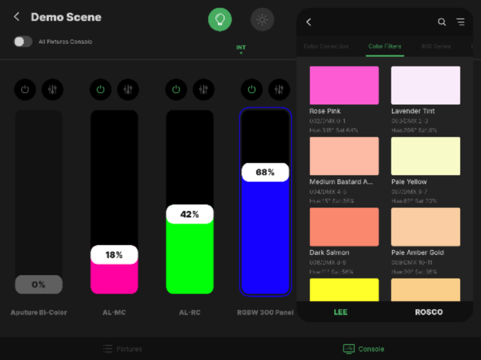Switch to the Color Correction tab
The width and height of the screenshot is (481, 360).
(x=326, y=46)
